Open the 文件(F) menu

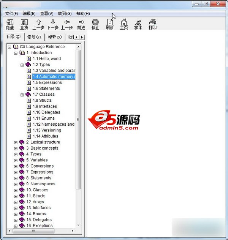click(11, 14)
